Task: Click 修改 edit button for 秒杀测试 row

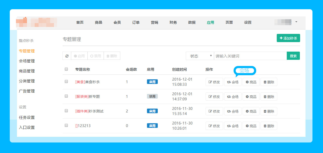Action: (x=214, y=111)
